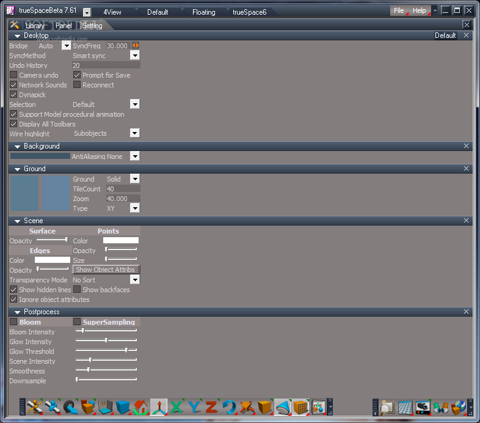Enable the Bloom checkbox
This screenshot has width=480, height=423.
pos(13,322)
